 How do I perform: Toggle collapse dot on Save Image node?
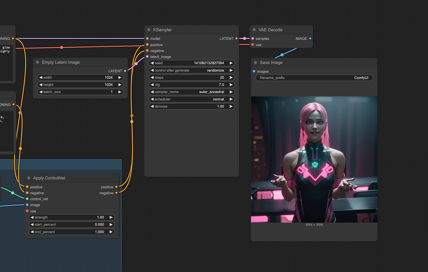tap(255, 62)
